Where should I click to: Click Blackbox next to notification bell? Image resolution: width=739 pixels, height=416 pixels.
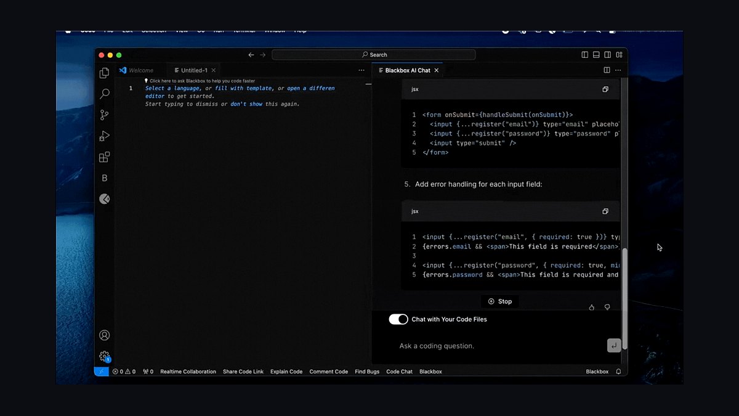(597, 372)
